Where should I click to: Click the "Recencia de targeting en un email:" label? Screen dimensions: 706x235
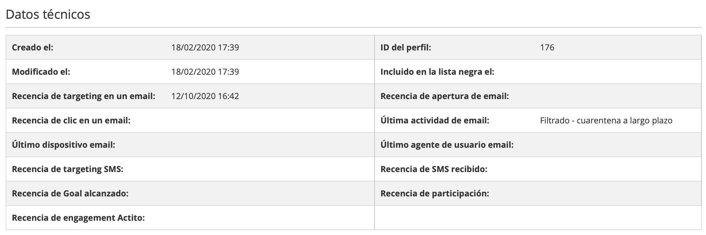click(x=83, y=96)
